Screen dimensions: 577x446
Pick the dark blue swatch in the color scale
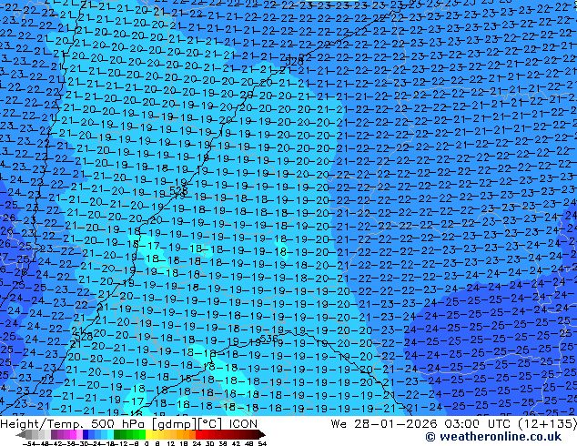tap(86, 434)
